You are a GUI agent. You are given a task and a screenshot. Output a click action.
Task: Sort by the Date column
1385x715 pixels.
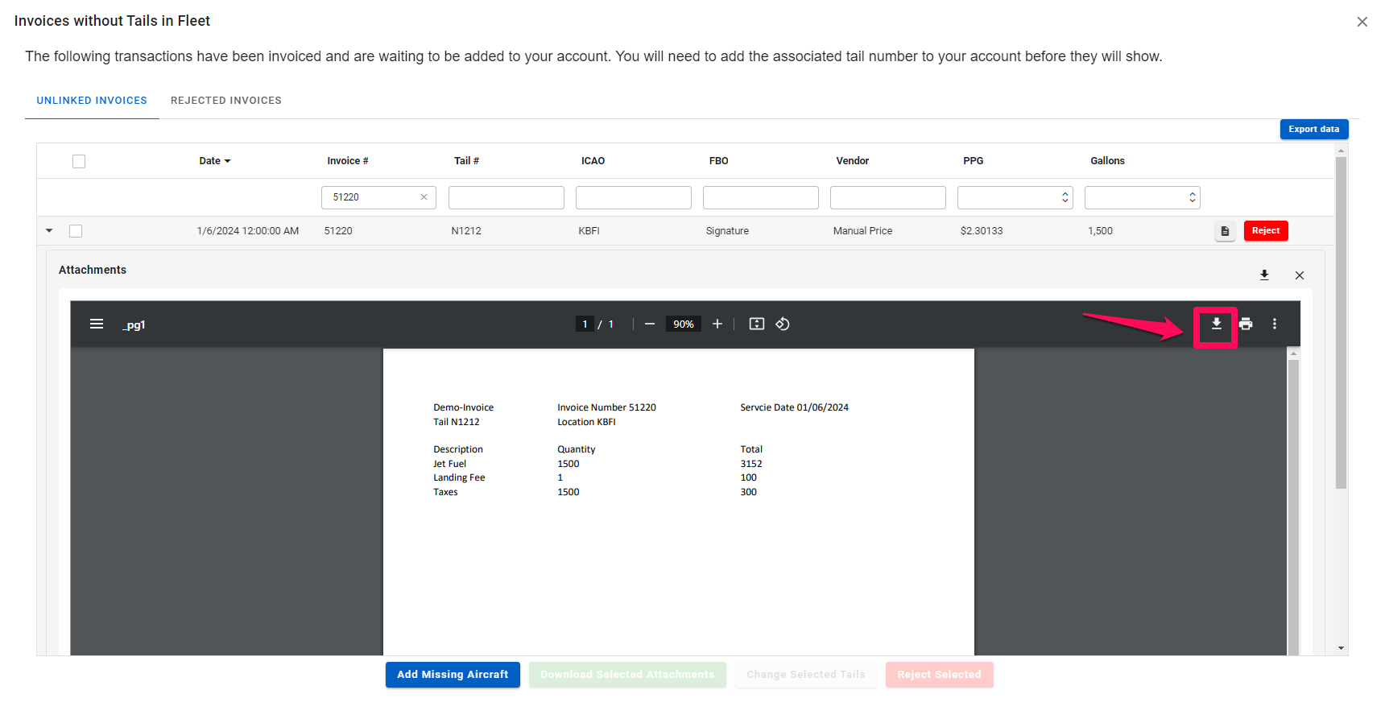coord(215,161)
